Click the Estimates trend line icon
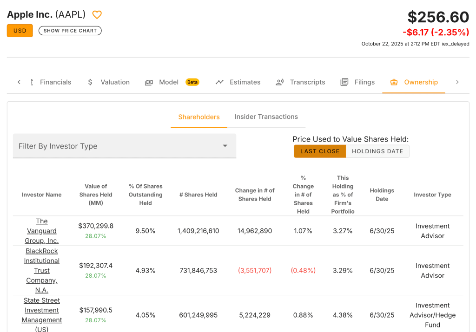Screen dimensions: 476x332 tap(219, 82)
